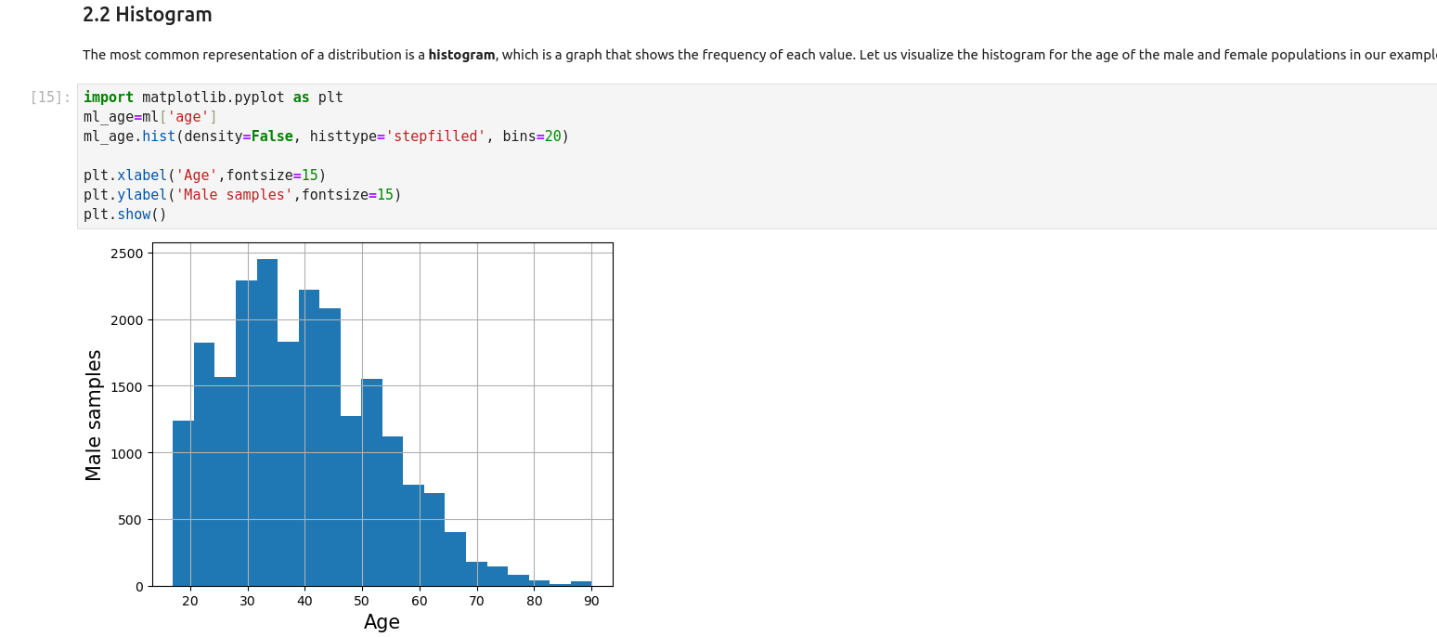
Task: Click the 20 tick label on the x-axis
Action: 190,602
